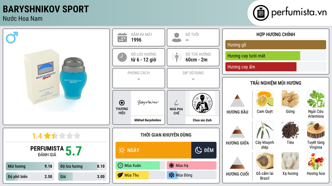This screenshot has width=332, height=186.
Task: Click the nose icon above Nhà Pha Chế
Action: coord(176,103)
